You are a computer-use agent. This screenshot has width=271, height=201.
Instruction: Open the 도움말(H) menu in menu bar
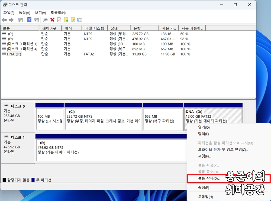(x=58, y=13)
